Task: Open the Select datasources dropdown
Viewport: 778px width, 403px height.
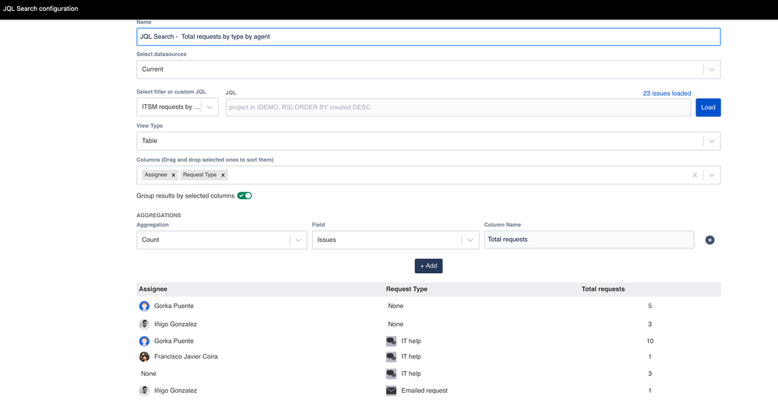Action: pyautogui.click(x=428, y=69)
